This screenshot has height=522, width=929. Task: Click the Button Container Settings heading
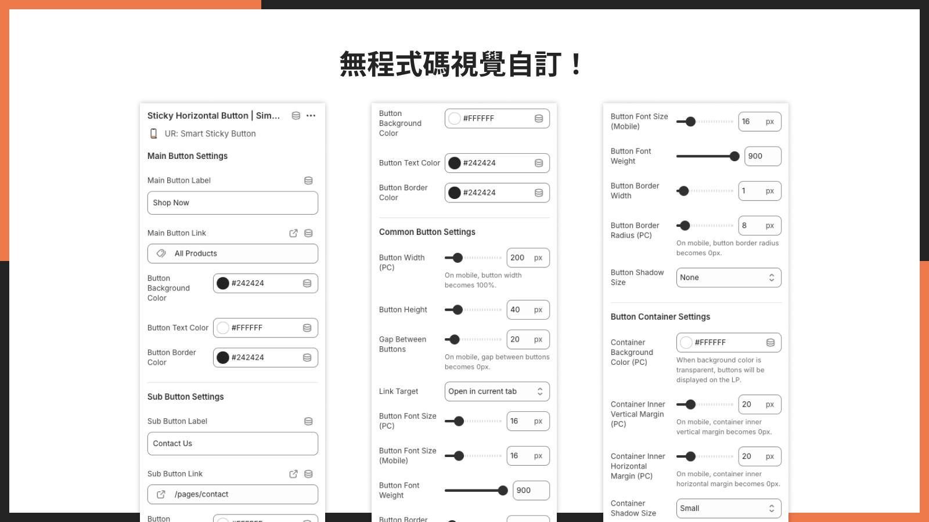click(x=661, y=317)
